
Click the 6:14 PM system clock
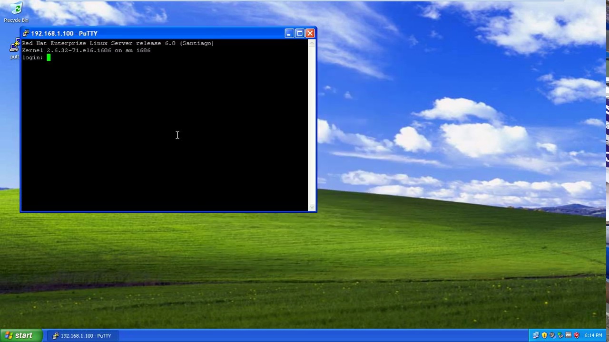pos(593,335)
